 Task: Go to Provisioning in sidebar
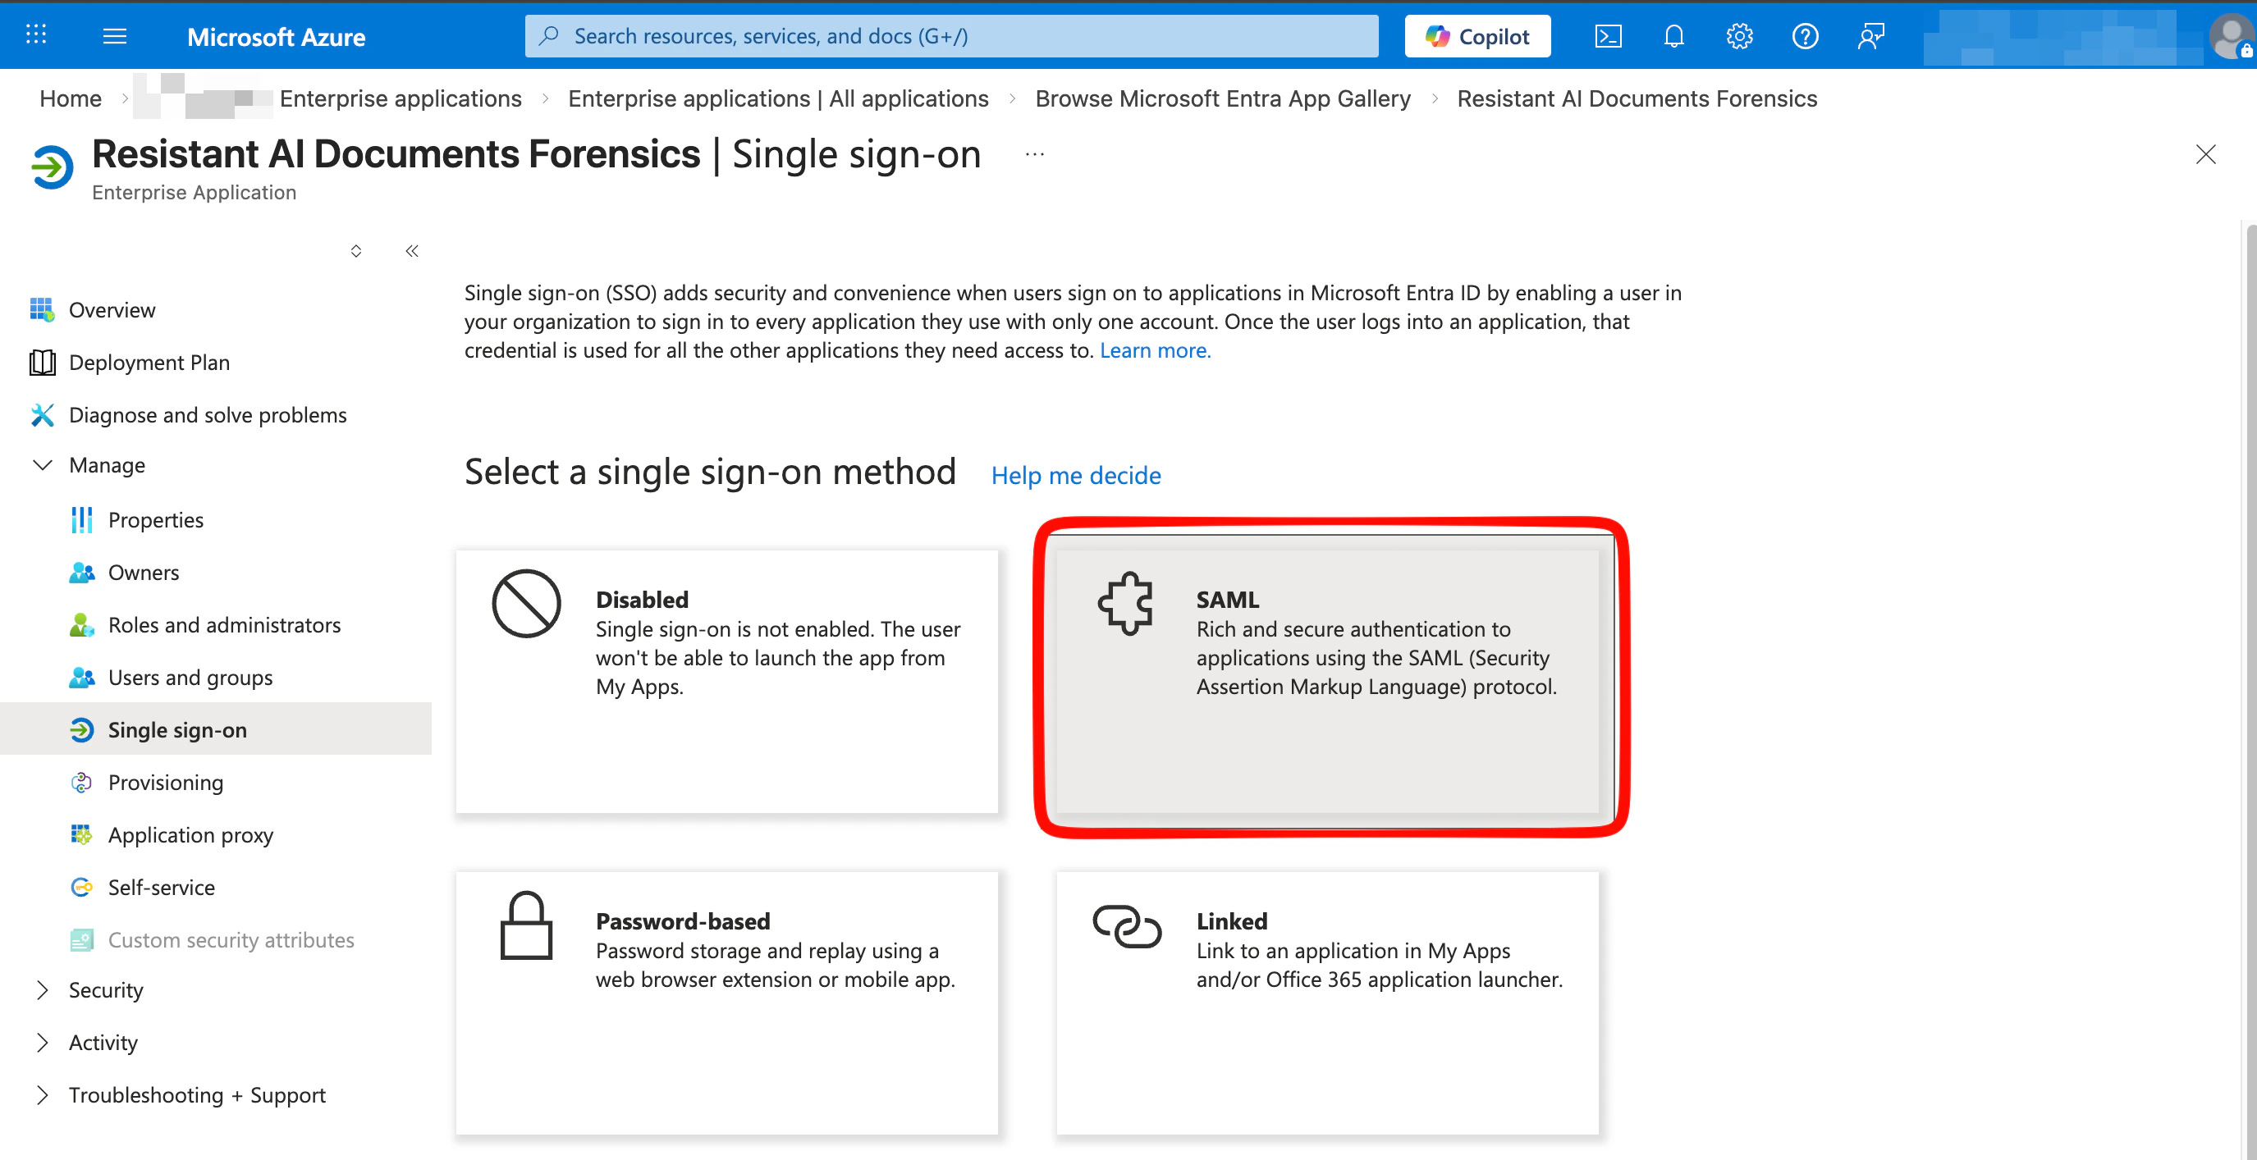point(166,783)
